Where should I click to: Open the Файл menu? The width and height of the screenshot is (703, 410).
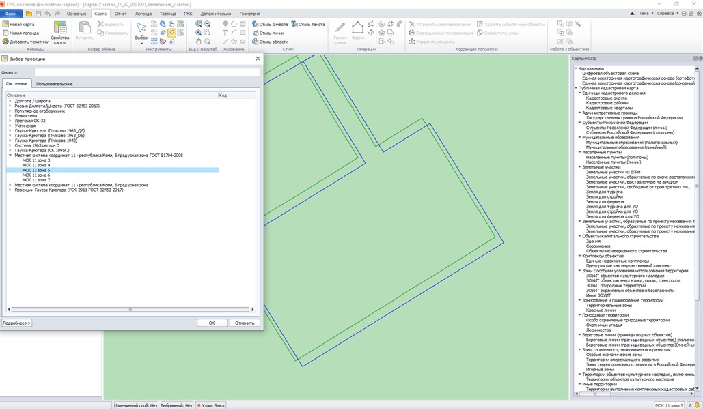[10, 14]
